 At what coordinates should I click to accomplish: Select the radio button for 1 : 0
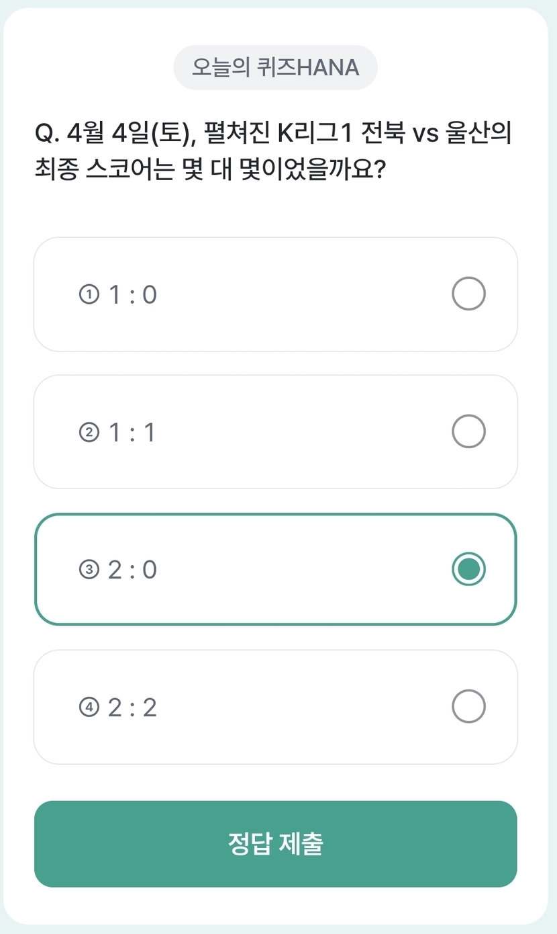coord(468,294)
